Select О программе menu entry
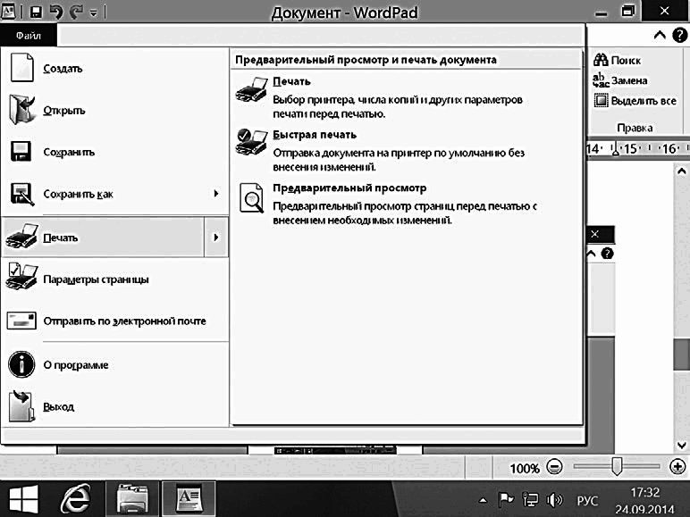The image size is (690, 517). pyautogui.click(x=115, y=364)
